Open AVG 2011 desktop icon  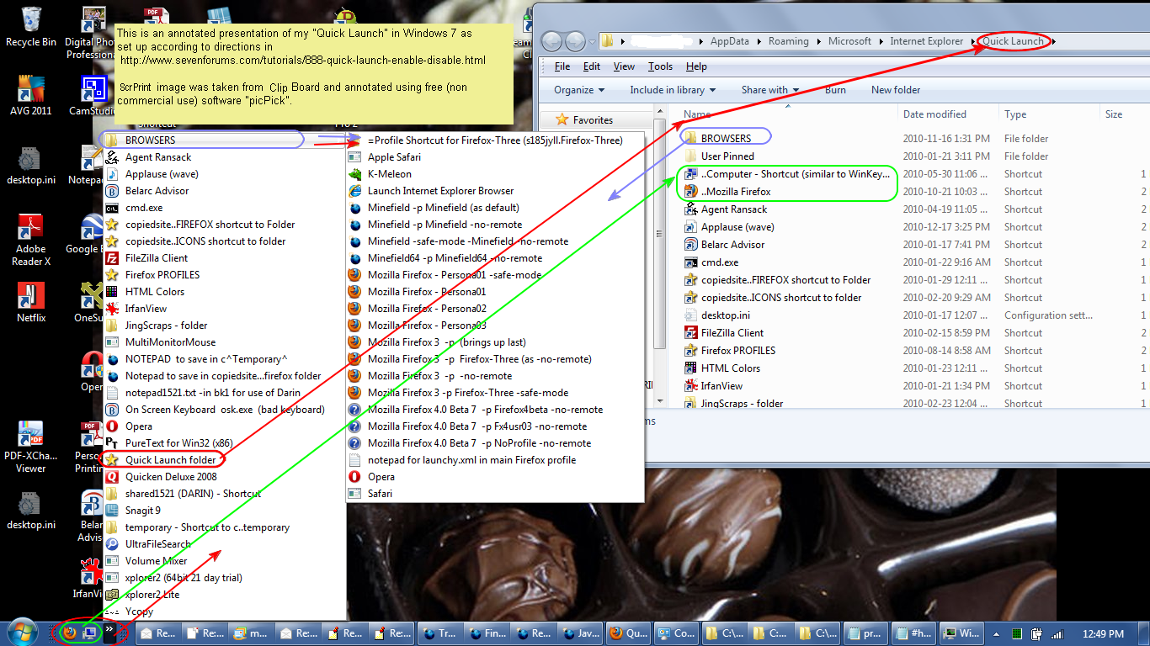tap(31, 95)
